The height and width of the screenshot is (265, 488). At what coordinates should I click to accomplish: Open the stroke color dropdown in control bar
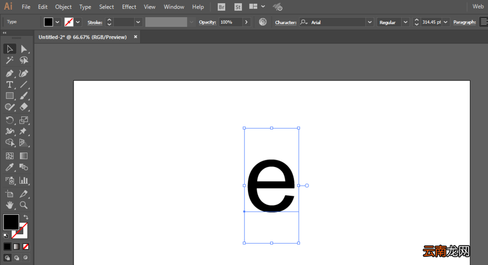tap(78, 22)
